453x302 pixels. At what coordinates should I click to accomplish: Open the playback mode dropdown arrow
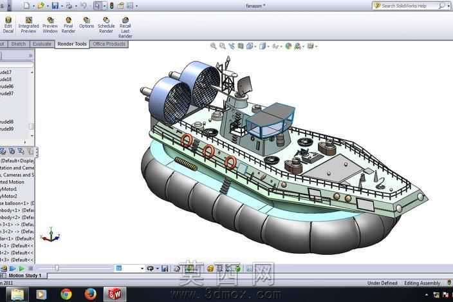point(157,269)
